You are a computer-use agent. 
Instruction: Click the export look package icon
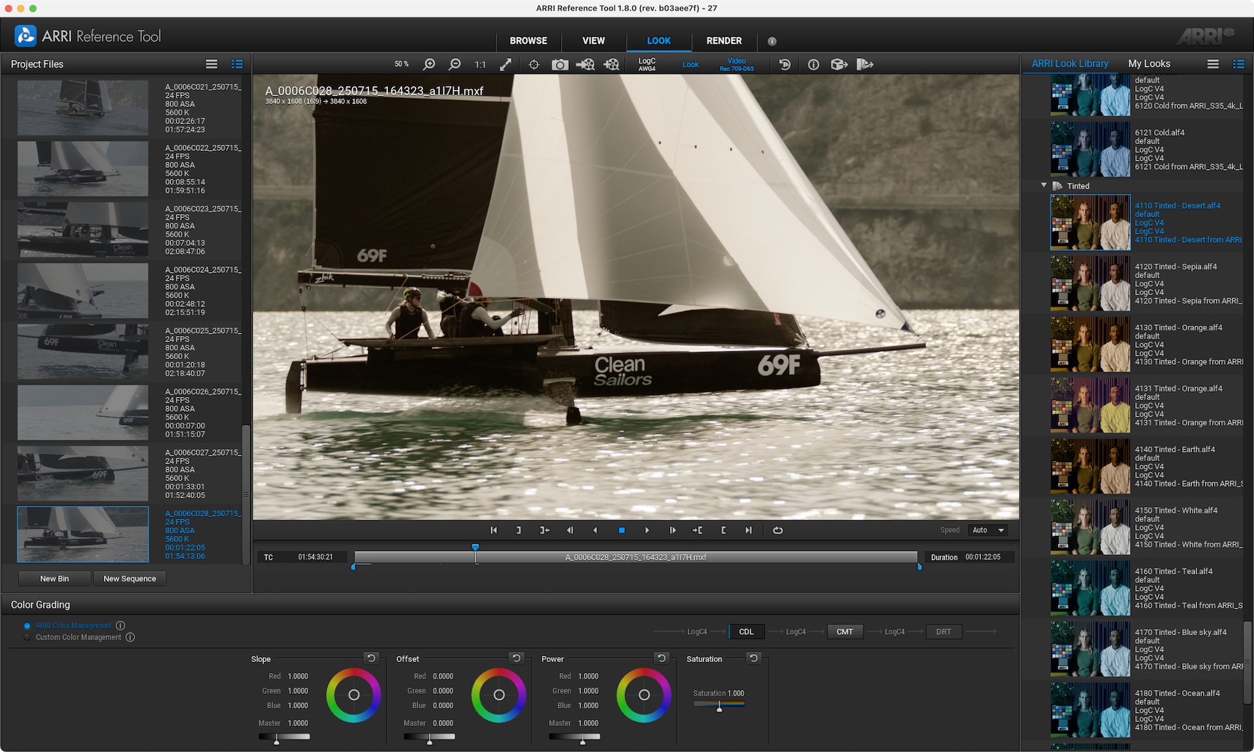tap(839, 64)
